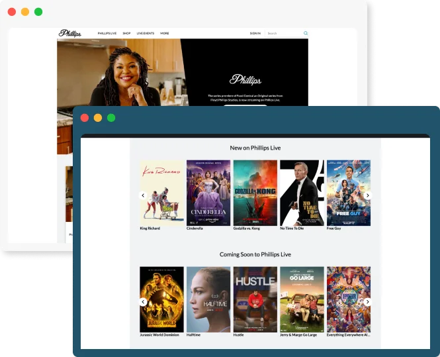Click the Free Guy title text

click(333, 229)
